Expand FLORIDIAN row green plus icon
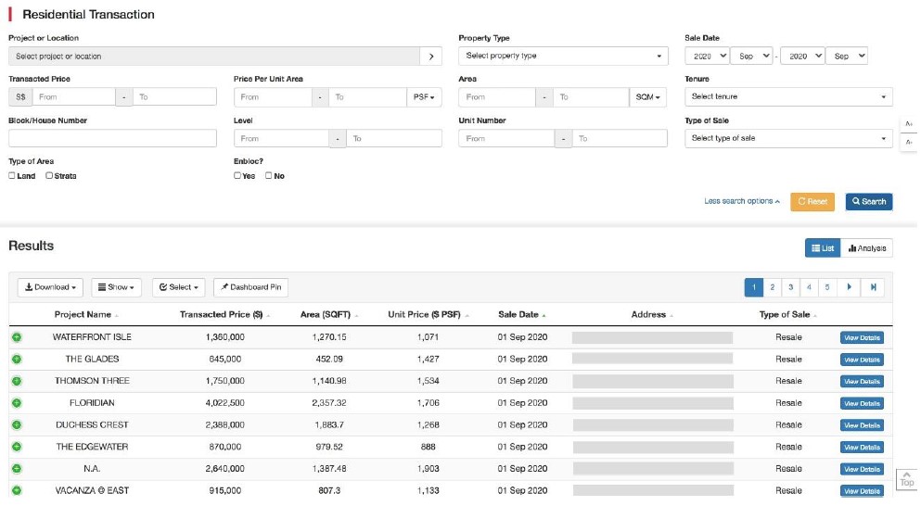 coord(17,403)
